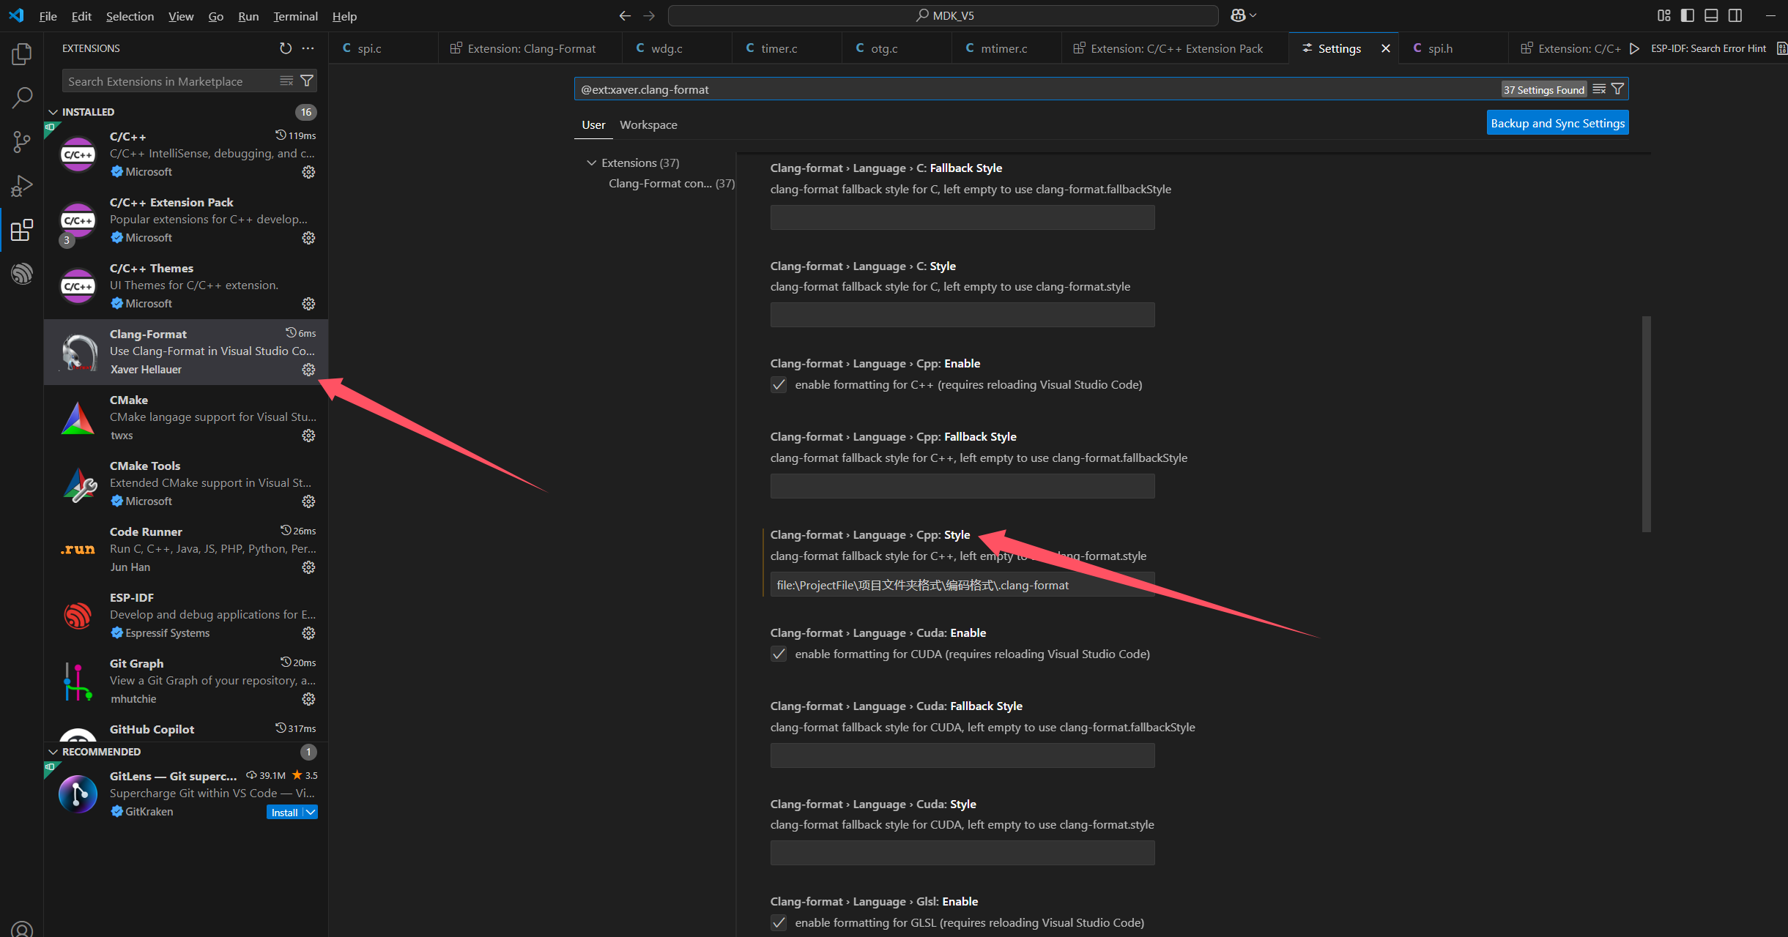Open the timer.c editor tab
This screenshot has height=937, width=1788.
[779, 48]
